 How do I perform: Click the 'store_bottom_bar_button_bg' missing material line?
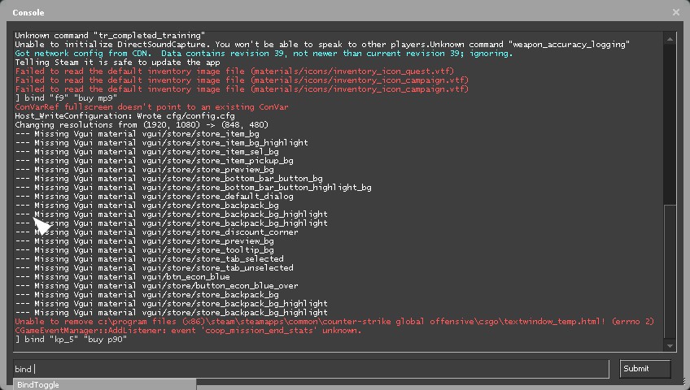169,178
